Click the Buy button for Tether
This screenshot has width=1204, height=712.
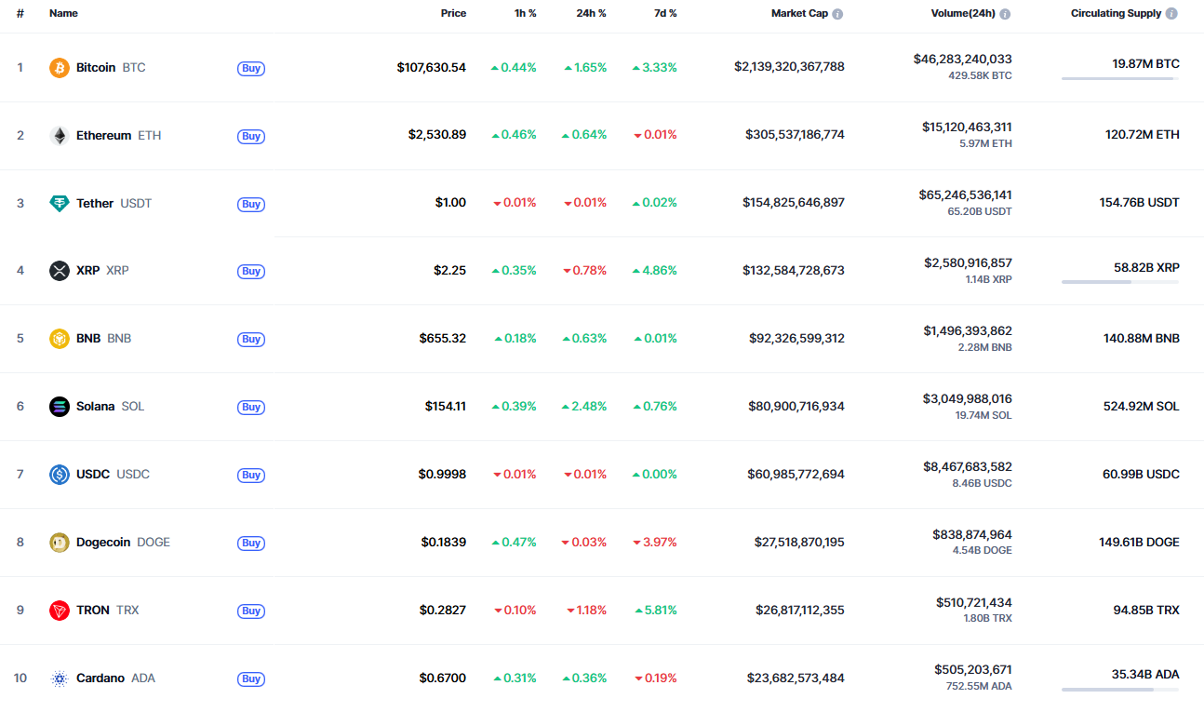point(251,204)
